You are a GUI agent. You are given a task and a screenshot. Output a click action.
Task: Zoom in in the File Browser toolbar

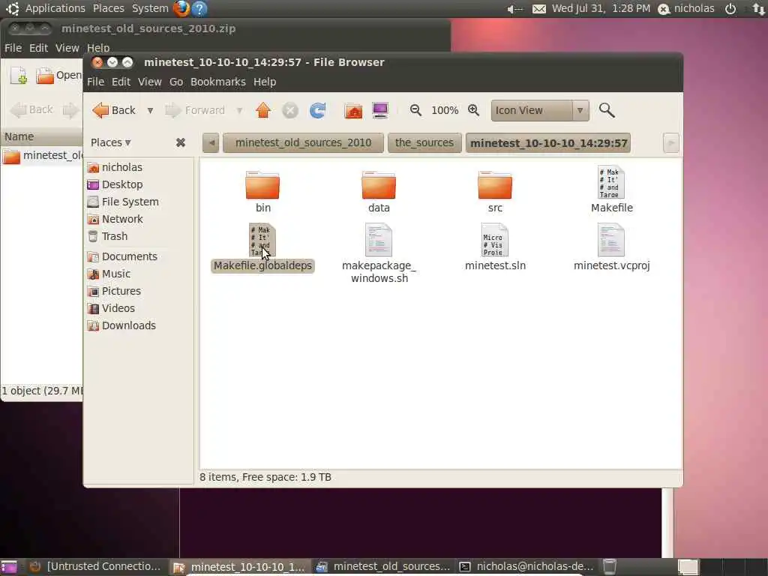(x=474, y=110)
